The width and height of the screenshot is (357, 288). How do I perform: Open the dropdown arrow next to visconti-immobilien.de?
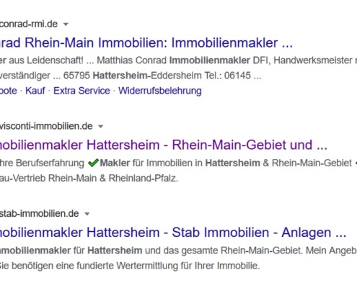pyautogui.click(x=101, y=127)
